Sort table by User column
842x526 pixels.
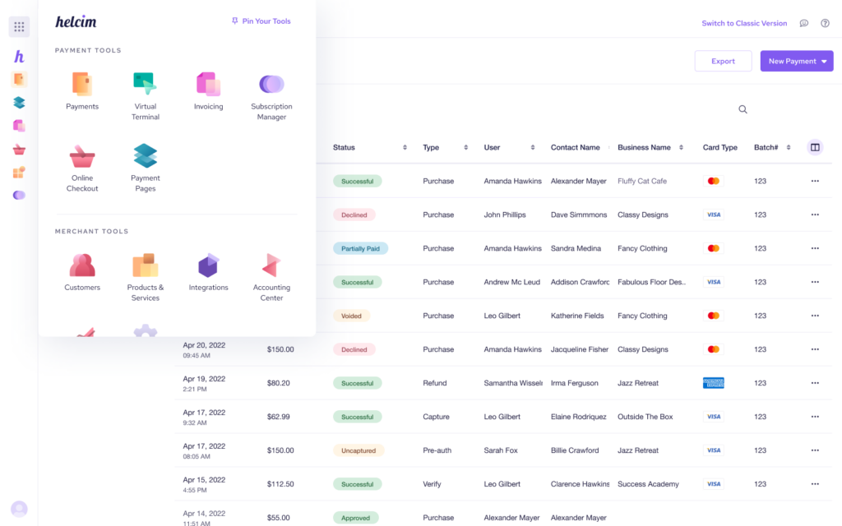[x=533, y=148]
